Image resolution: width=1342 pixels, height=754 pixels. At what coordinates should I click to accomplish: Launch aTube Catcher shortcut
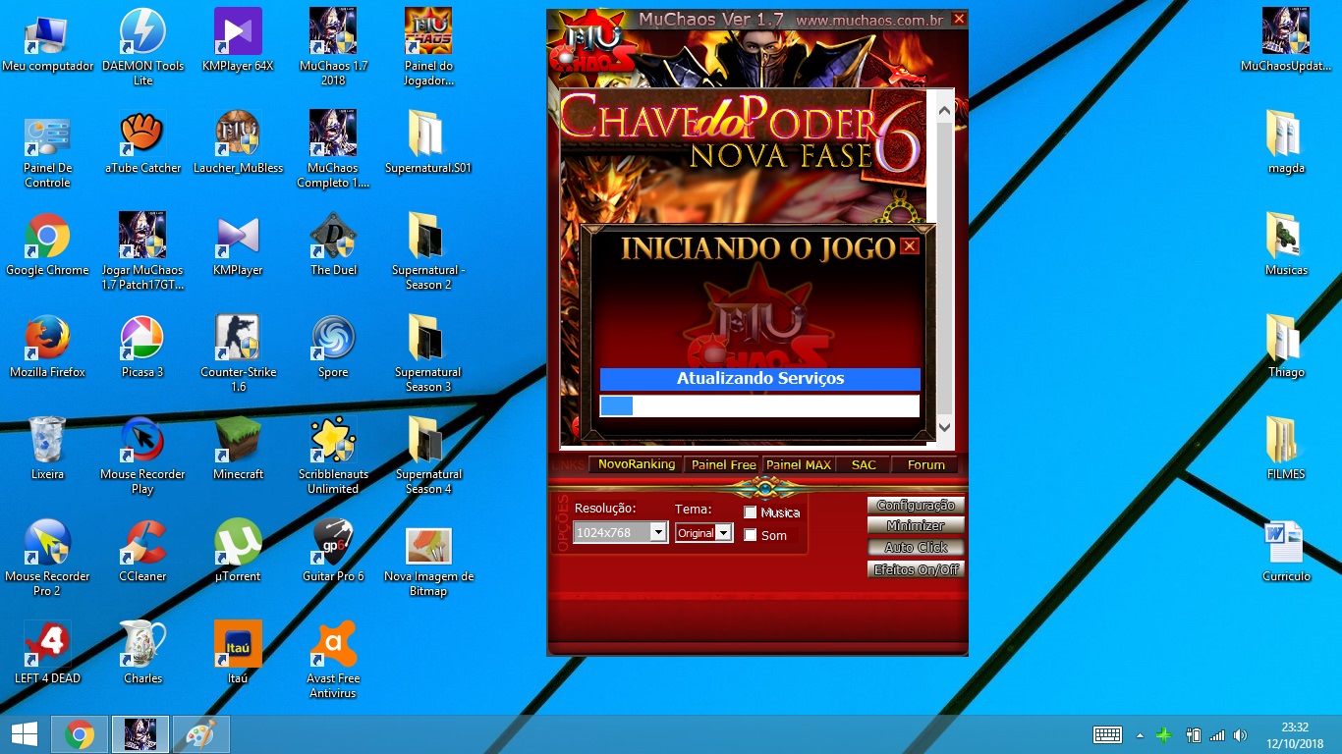[x=142, y=143]
